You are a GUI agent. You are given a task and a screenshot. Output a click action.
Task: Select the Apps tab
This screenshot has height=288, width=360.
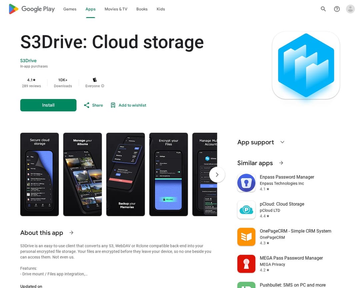click(90, 9)
